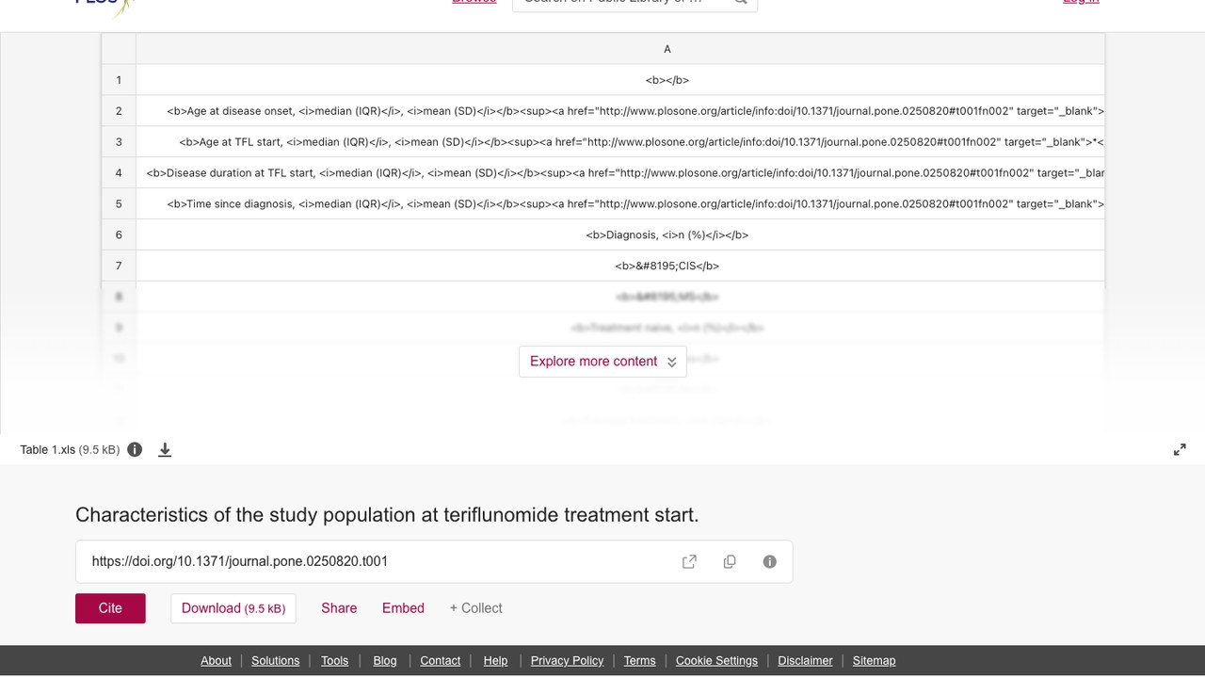Screen dimensions: 1205x678
Task: Click the red Cite button
Action: (x=110, y=608)
